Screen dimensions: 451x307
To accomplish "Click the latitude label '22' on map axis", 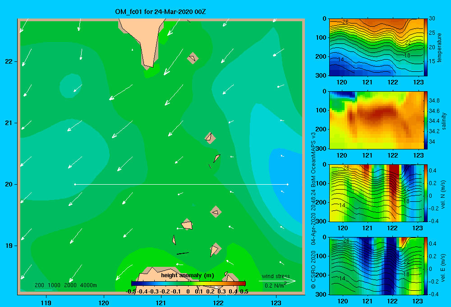I will tap(9, 61).
